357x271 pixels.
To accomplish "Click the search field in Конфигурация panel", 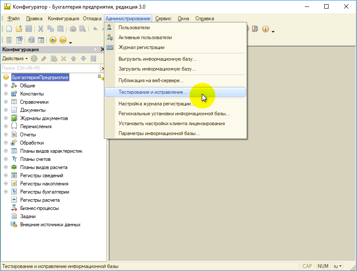I will [50, 68].
